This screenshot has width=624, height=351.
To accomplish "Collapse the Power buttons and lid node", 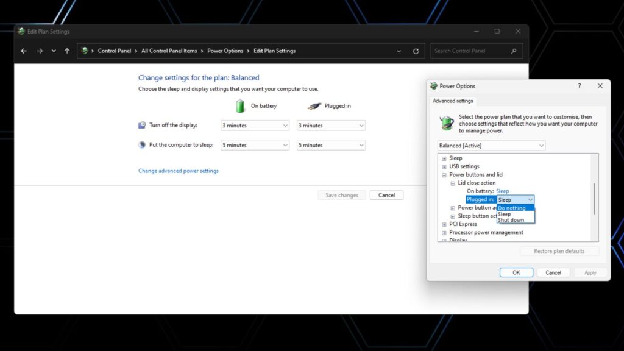I will click(444, 175).
